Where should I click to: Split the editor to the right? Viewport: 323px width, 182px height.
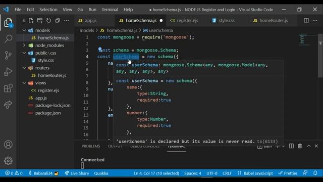[306, 20]
